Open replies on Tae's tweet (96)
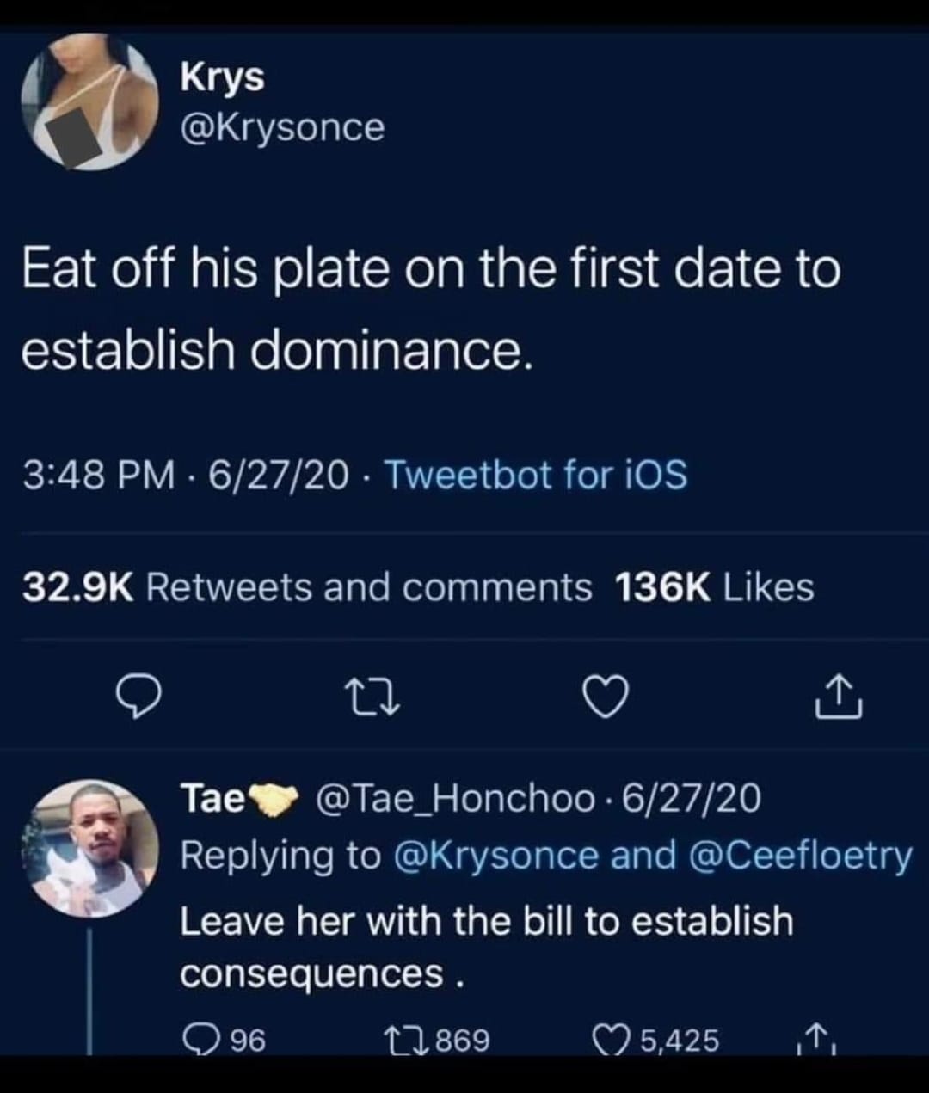The height and width of the screenshot is (1093, 929). click(199, 1040)
